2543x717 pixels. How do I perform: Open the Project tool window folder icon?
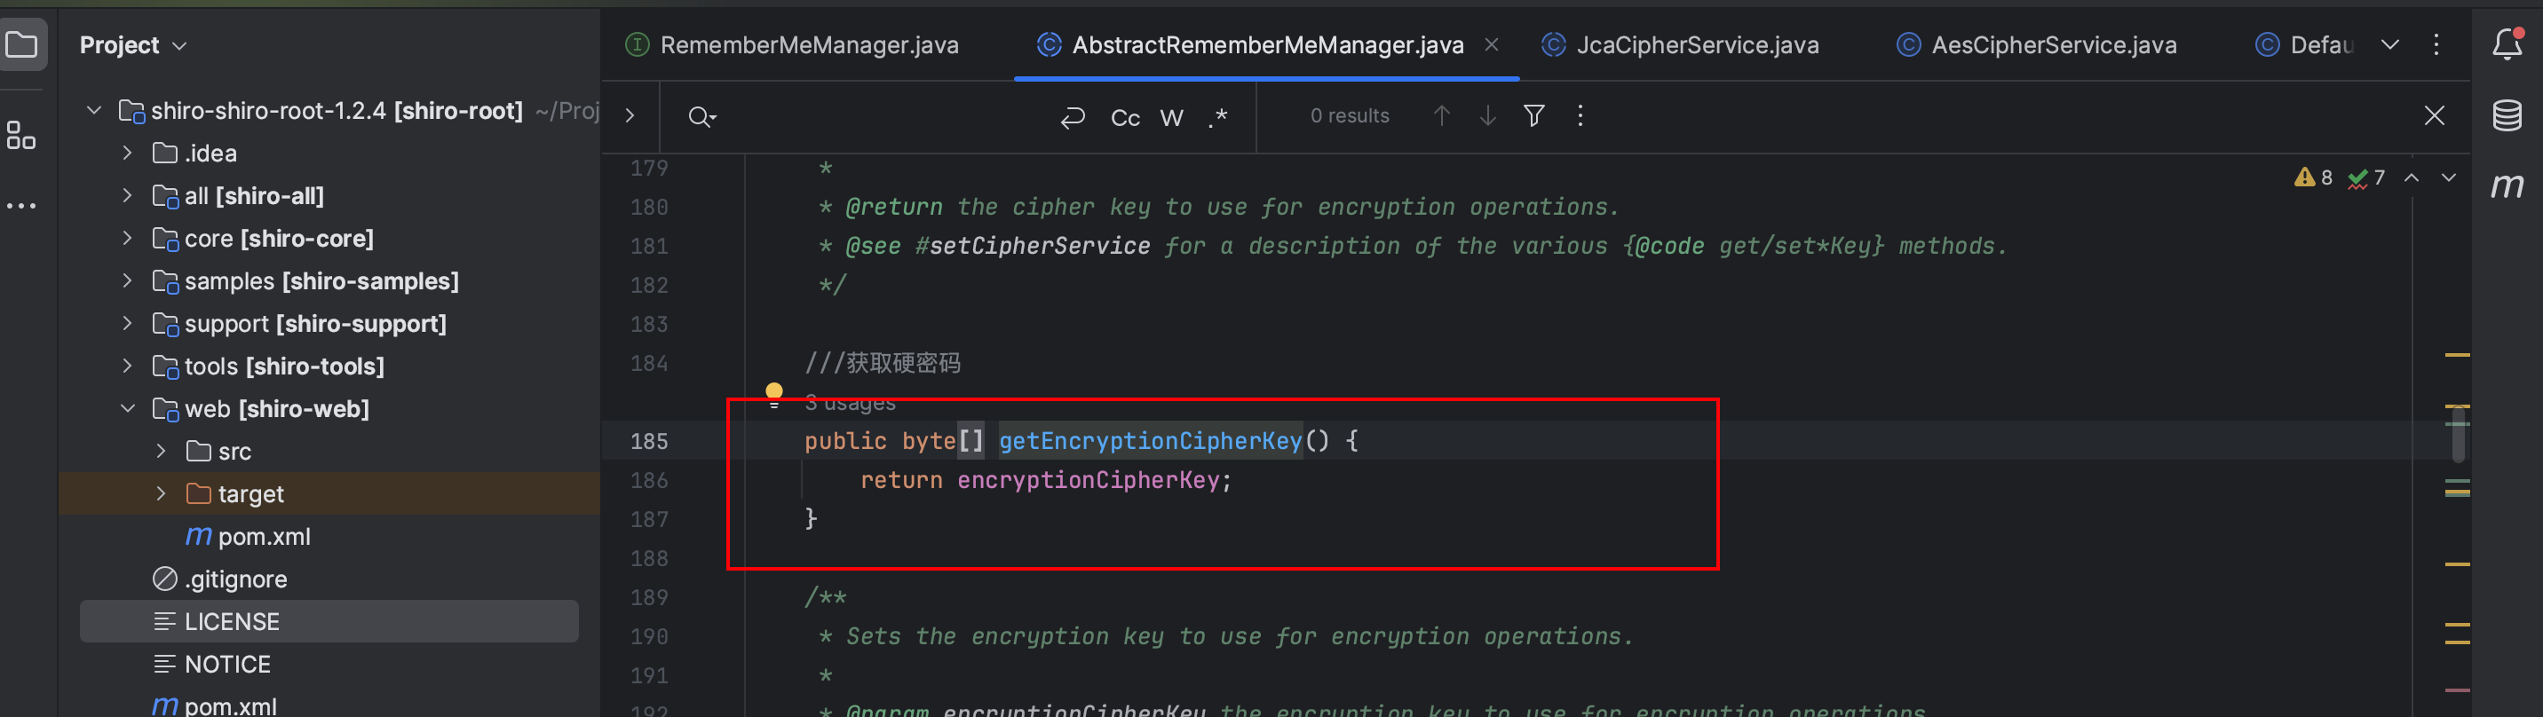pos(21,45)
